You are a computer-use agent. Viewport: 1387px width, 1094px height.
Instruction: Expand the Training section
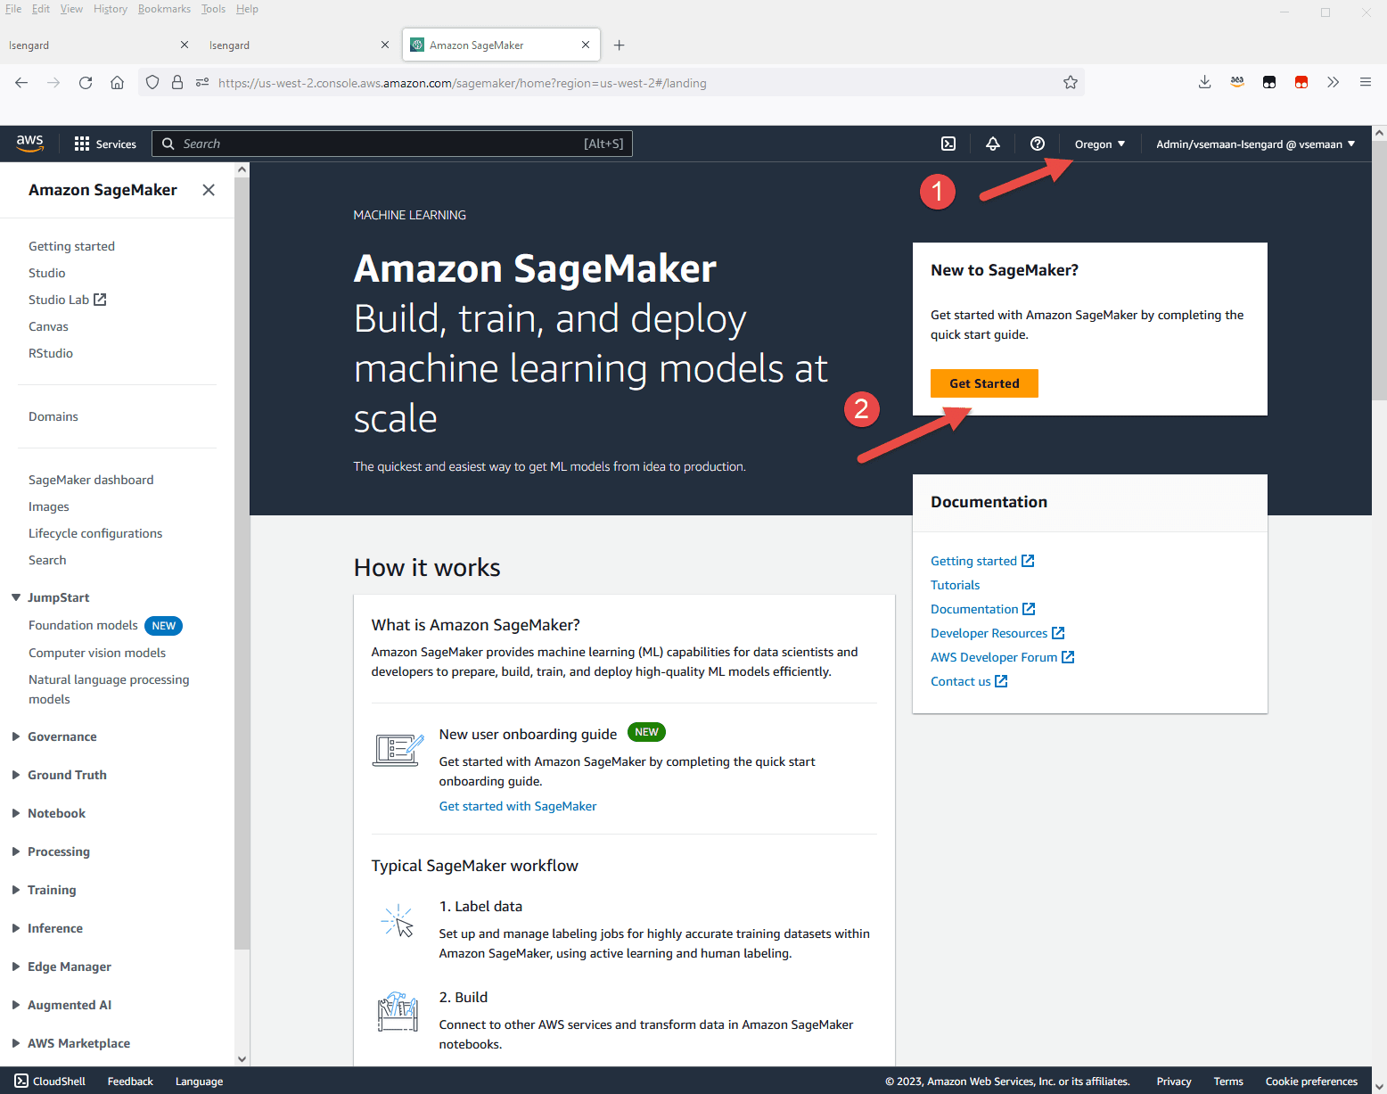pyautogui.click(x=15, y=890)
